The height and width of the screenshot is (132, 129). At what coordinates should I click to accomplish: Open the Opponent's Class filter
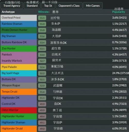coord(69,6)
